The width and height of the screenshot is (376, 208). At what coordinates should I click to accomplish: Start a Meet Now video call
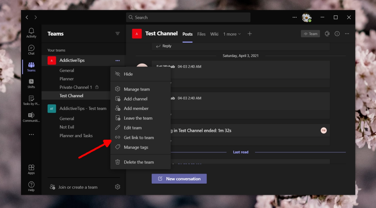click(327, 34)
